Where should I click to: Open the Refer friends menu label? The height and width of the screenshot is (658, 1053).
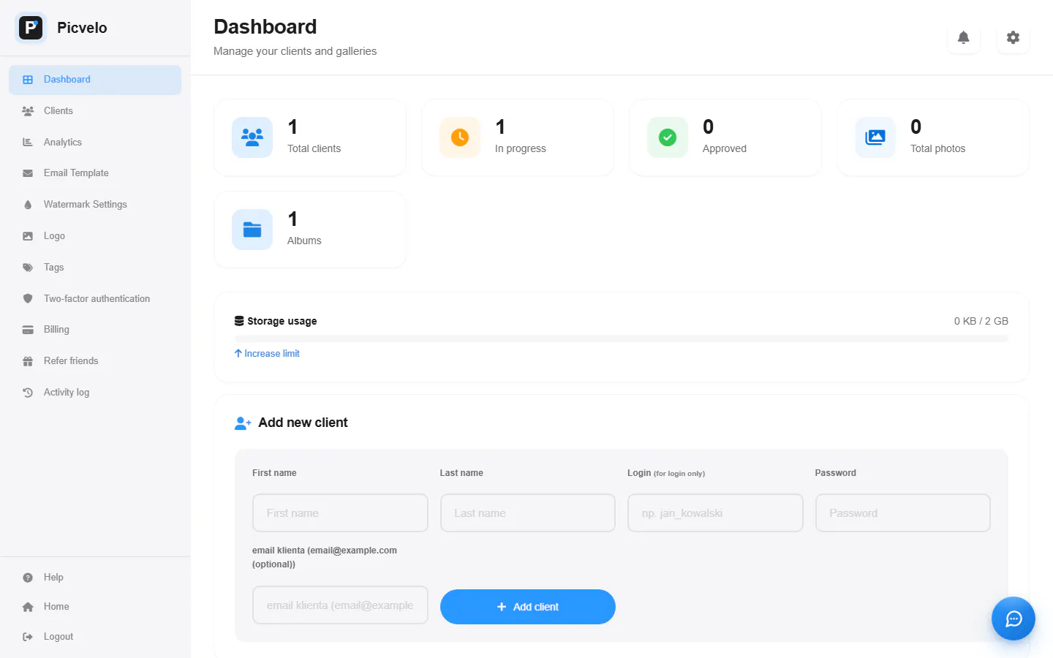71,361
